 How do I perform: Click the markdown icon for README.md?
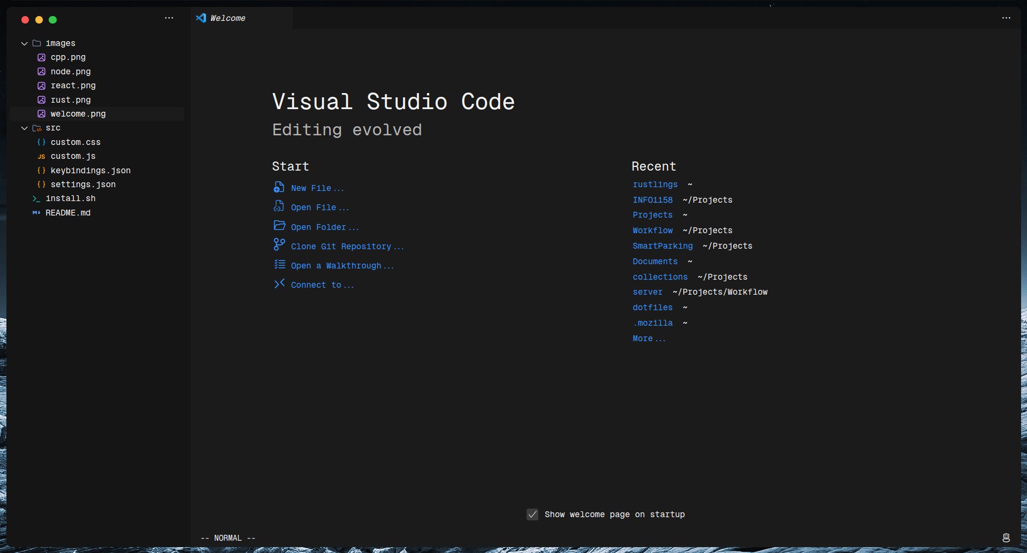36,213
